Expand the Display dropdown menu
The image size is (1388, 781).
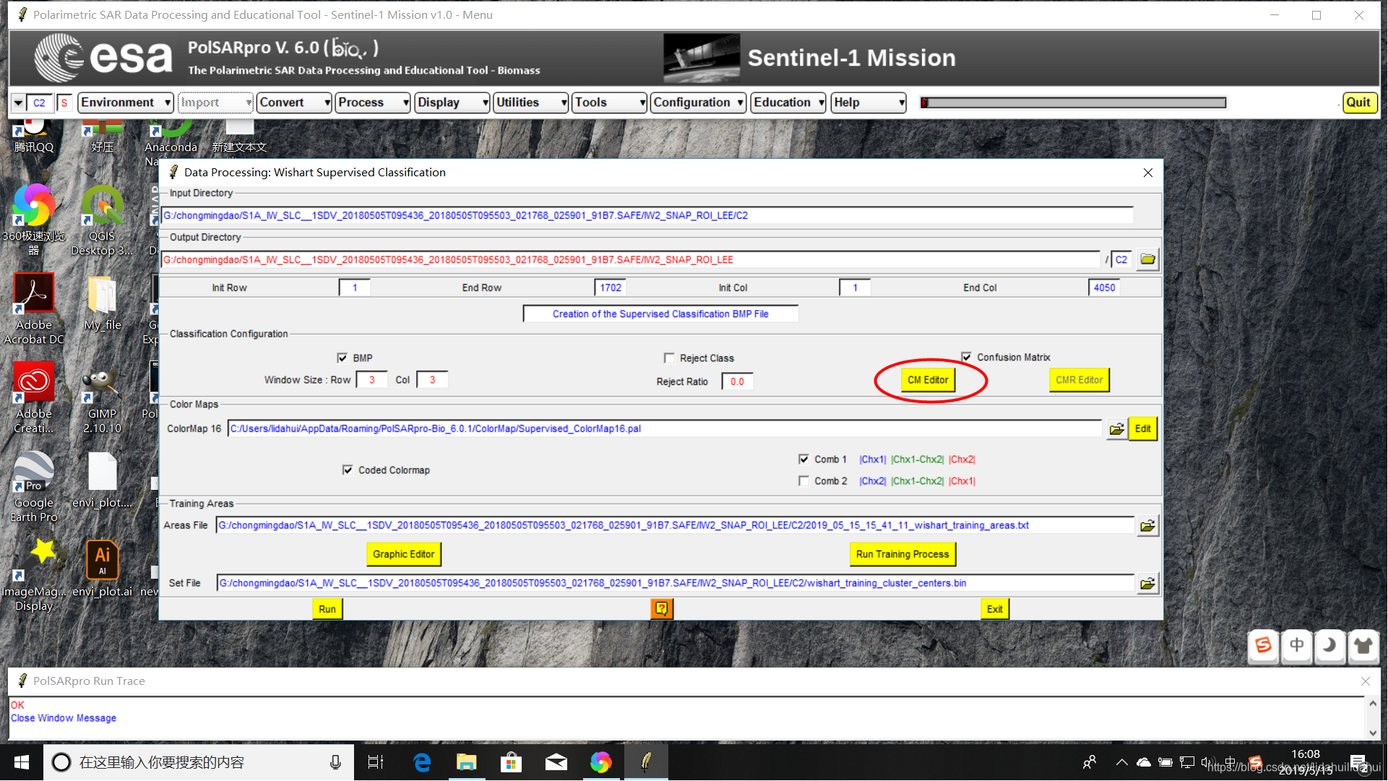tap(452, 103)
